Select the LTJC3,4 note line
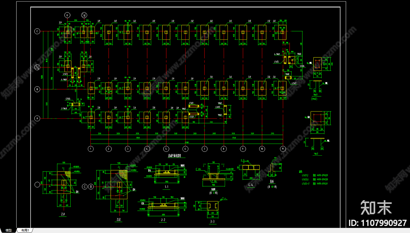The image size is (410, 233). click(x=315, y=179)
